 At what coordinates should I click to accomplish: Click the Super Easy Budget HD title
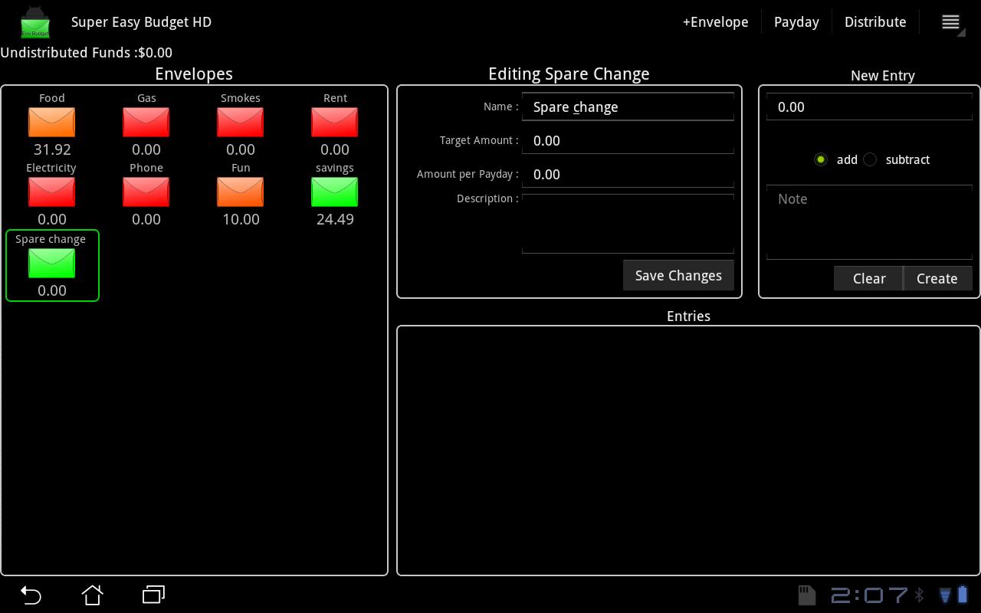point(141,22)
